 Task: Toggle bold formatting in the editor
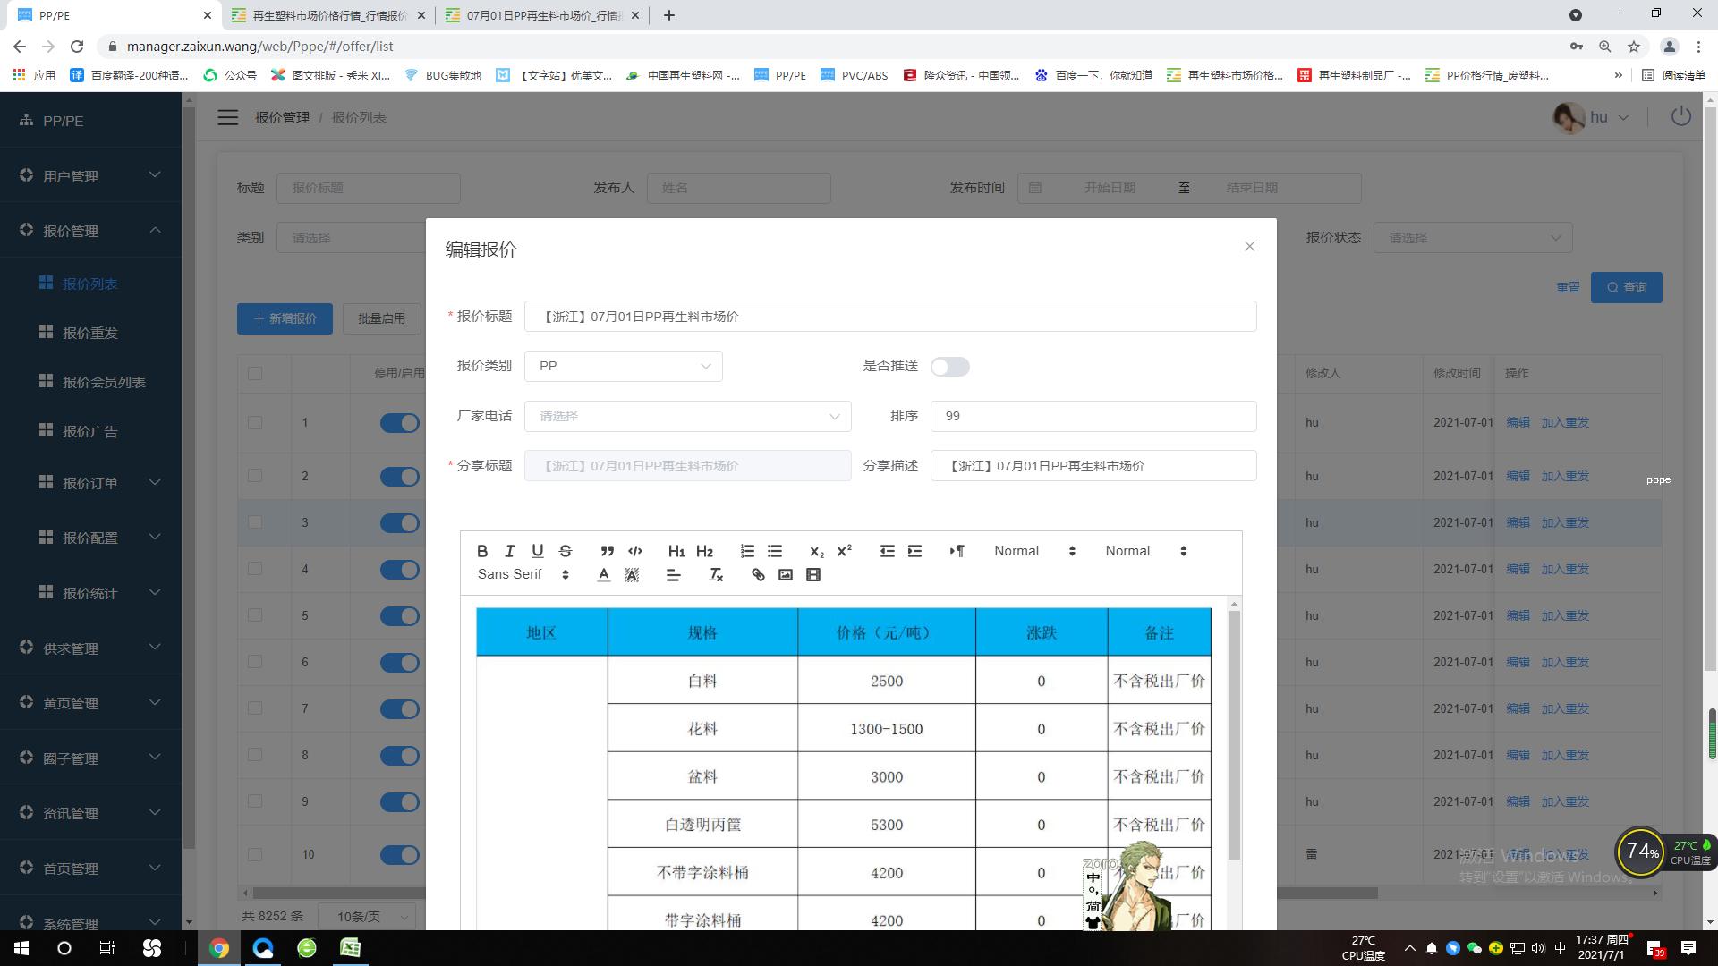pos(482,551)
